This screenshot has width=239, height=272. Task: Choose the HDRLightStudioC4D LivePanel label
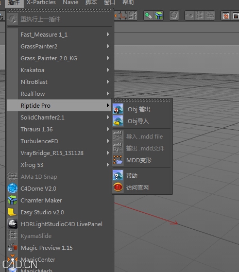tap(61, 224)
